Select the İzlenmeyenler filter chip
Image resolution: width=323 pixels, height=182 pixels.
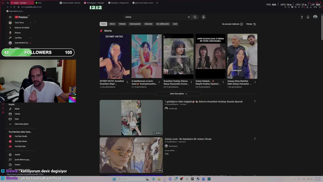pos(135,24)
